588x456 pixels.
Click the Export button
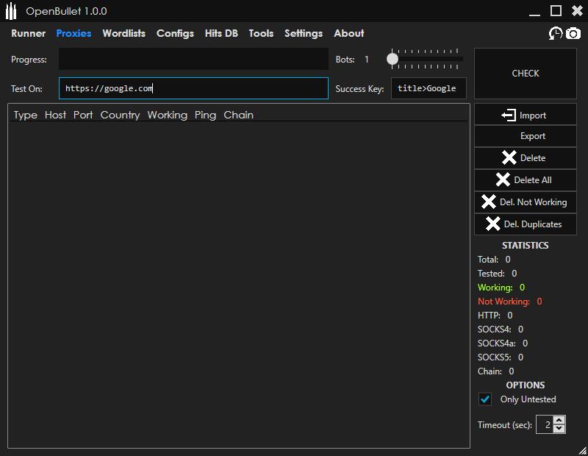click(525, 136)
